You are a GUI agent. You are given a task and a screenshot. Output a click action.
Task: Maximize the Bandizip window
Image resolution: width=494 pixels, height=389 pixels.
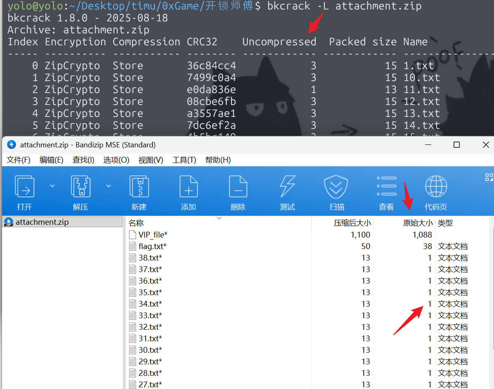(456, 145)
